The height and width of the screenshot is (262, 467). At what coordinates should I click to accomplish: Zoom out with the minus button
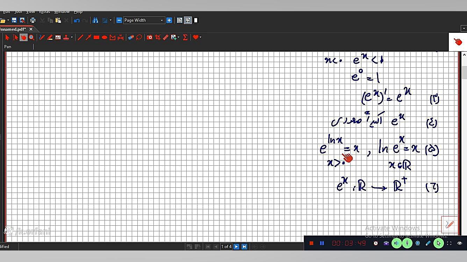[x=119, y=20]
